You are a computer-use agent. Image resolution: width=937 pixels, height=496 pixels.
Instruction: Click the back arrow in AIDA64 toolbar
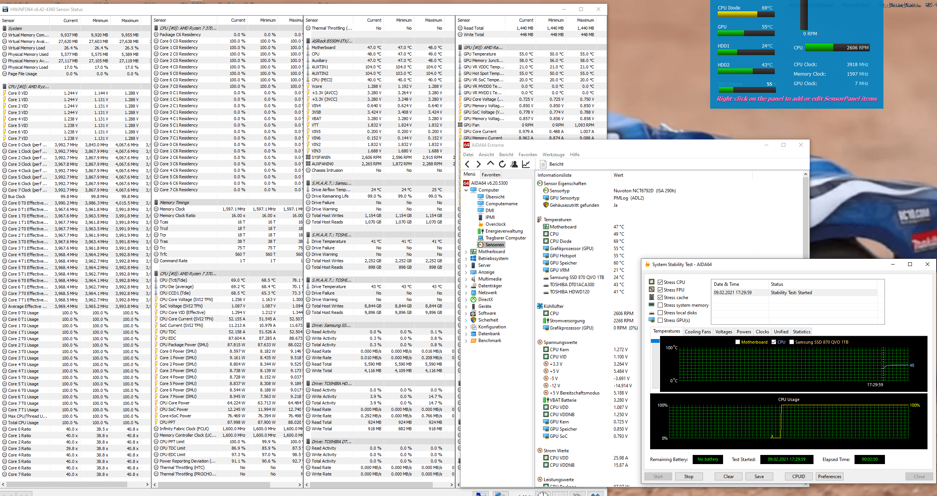pyautogui.click(x=467, y=164)
